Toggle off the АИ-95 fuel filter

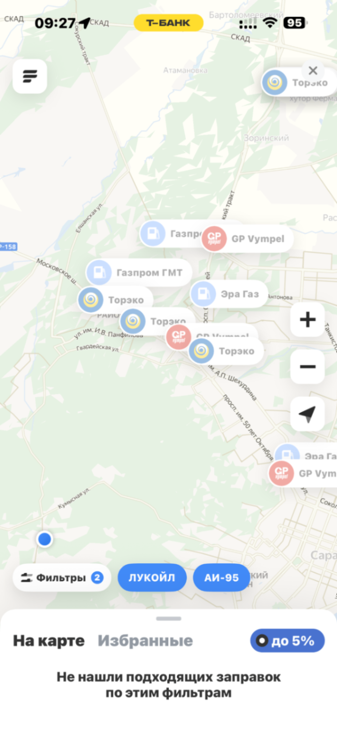click(x=222, y=578)
